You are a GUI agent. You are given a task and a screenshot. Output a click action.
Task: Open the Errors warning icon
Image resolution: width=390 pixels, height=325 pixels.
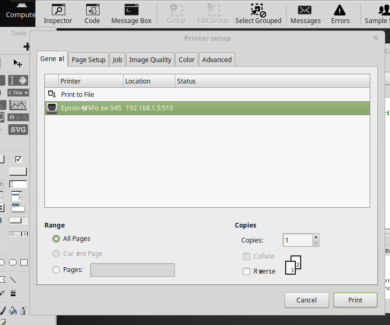pos(340,14)
